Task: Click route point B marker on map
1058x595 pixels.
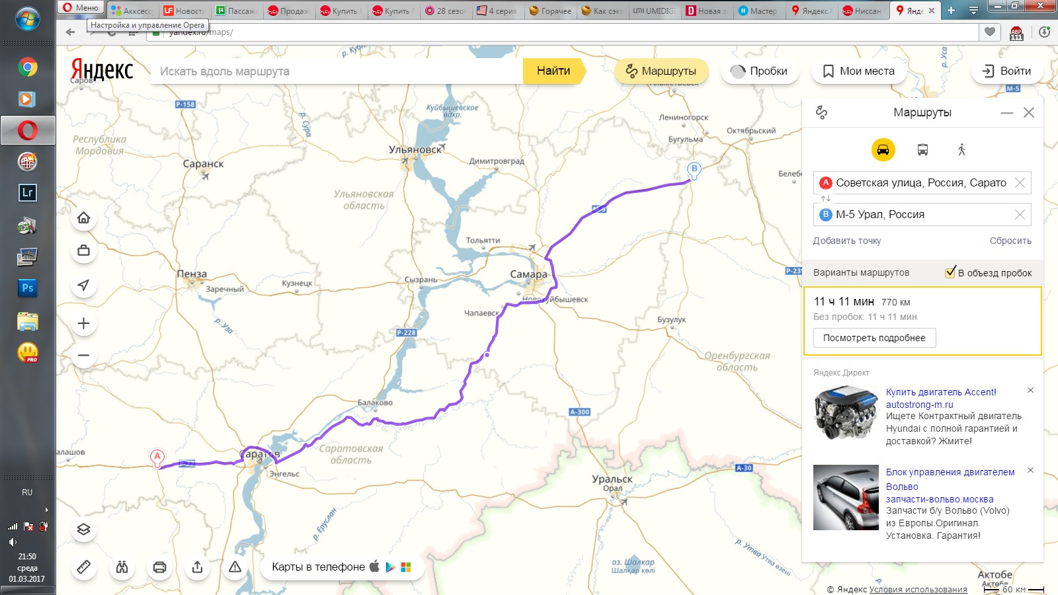Action: (694, 169)
